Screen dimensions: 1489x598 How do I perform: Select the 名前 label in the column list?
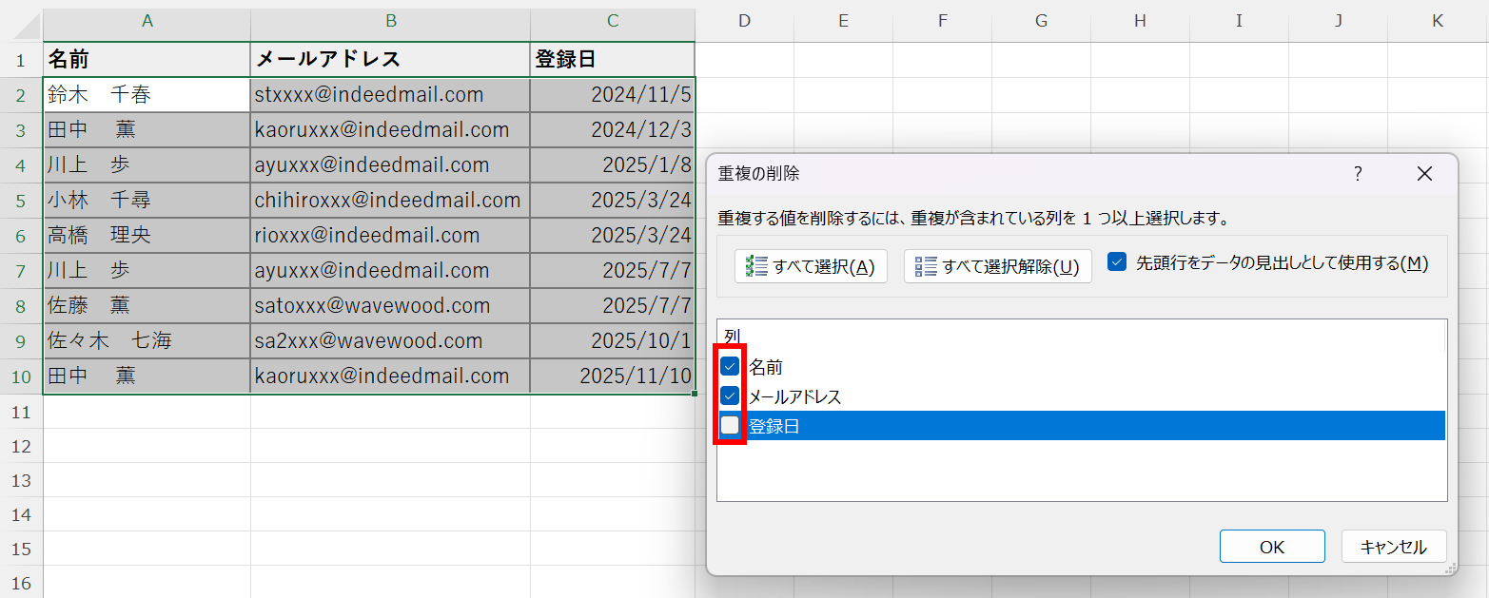pyautogui.click(x=766, y=367)
